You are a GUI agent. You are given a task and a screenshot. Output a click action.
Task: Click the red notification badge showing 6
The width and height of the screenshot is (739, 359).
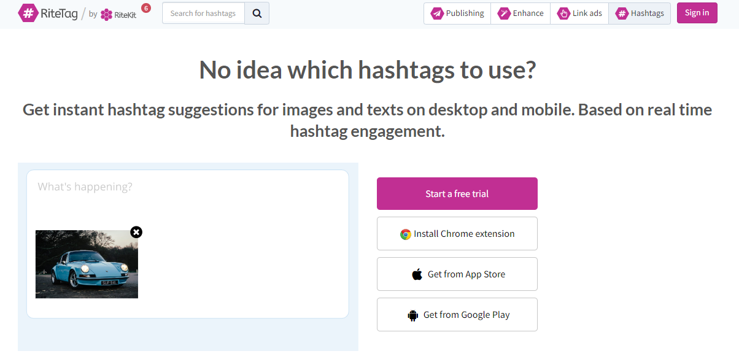[146, 8]
